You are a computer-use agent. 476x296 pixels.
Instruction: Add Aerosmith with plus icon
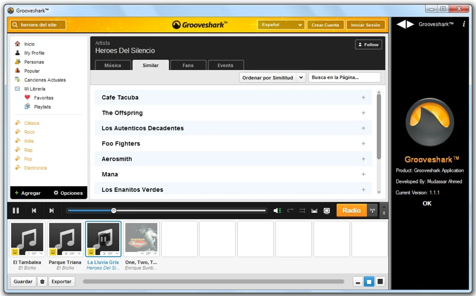pos(363,159)
